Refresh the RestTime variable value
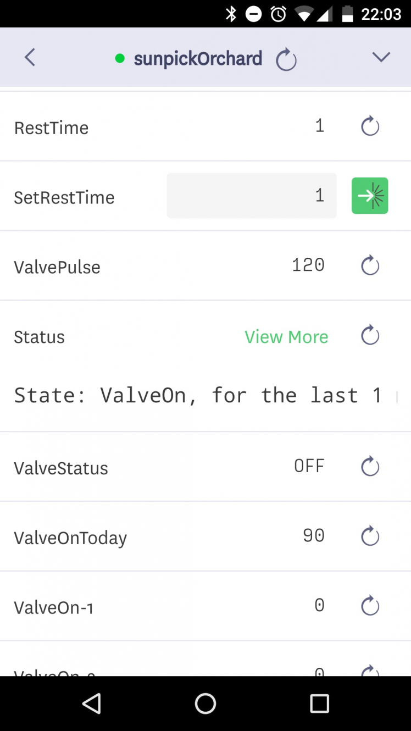 tap(370, 126)
